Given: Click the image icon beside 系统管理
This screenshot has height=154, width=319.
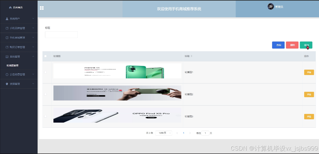Looking at the screenshot, I should coord(7,57).
